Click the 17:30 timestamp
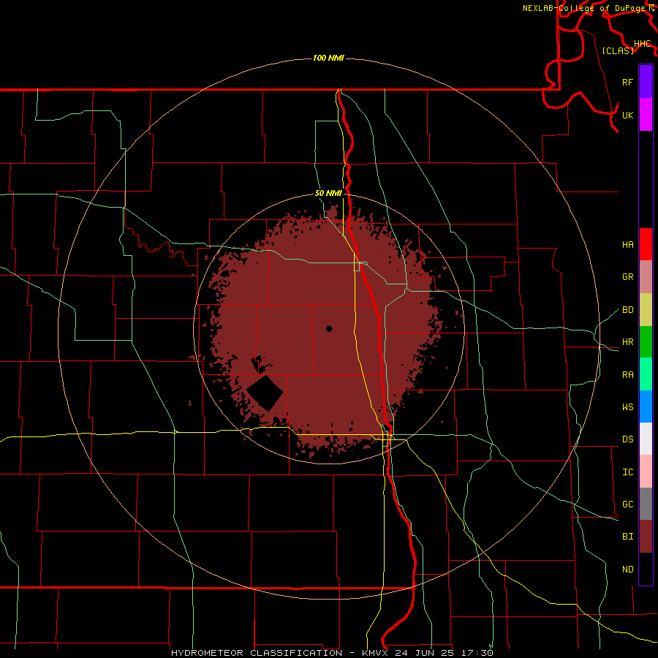Screen dimensions: 658x658 pos(476,653)
